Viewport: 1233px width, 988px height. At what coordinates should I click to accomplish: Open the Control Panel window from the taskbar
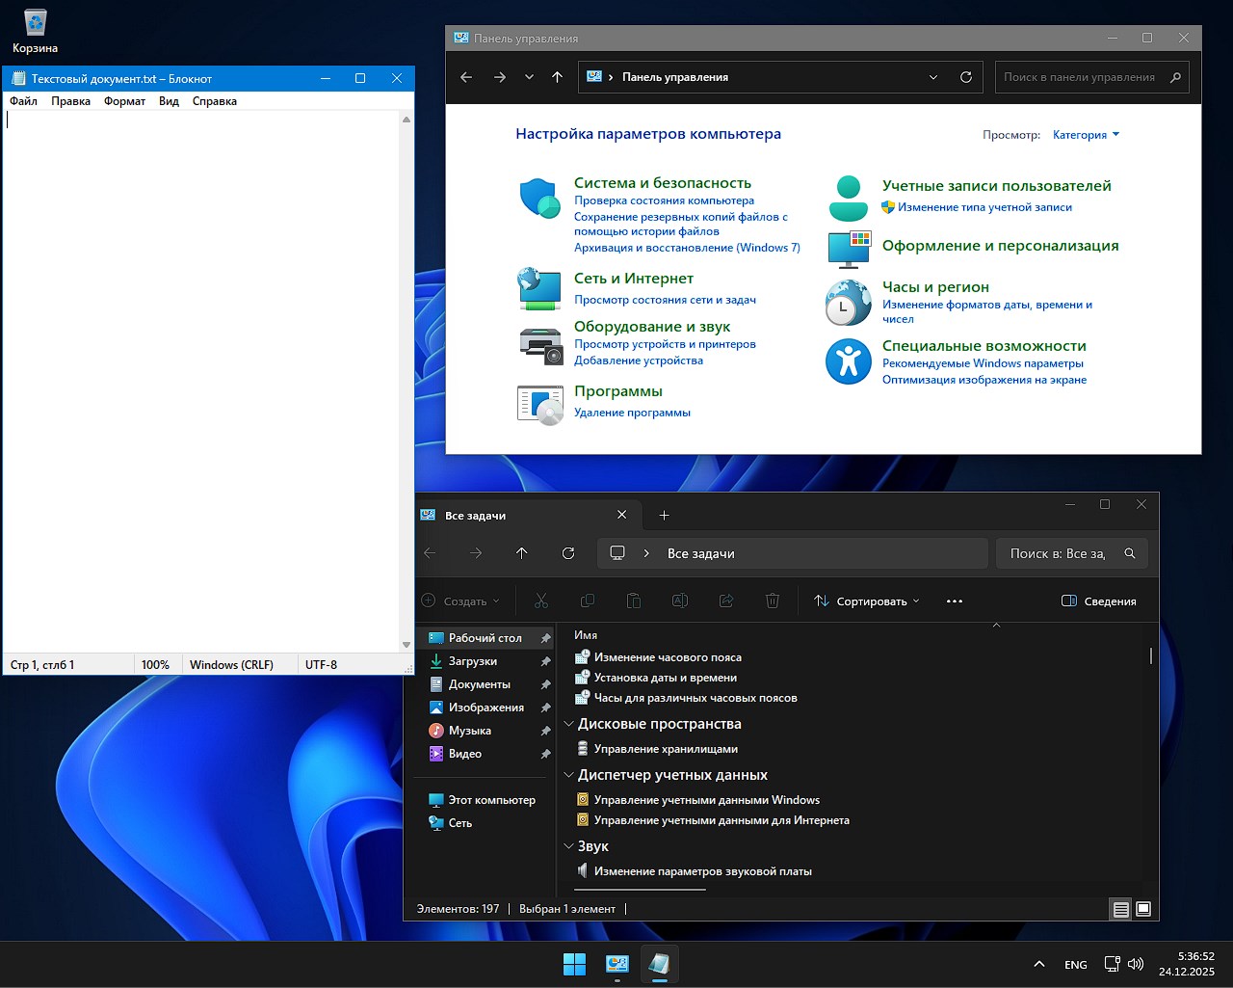pos(616,963)
